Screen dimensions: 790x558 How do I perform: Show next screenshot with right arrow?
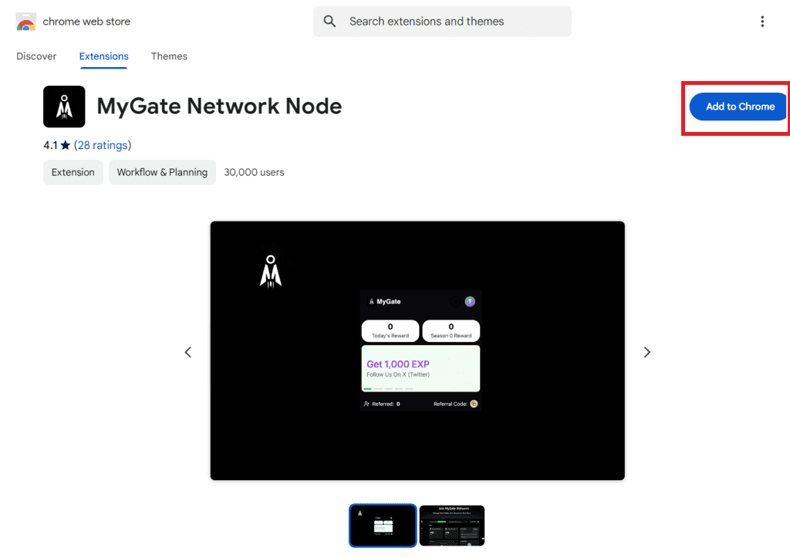pyautogui.click(x=647, y=352)
